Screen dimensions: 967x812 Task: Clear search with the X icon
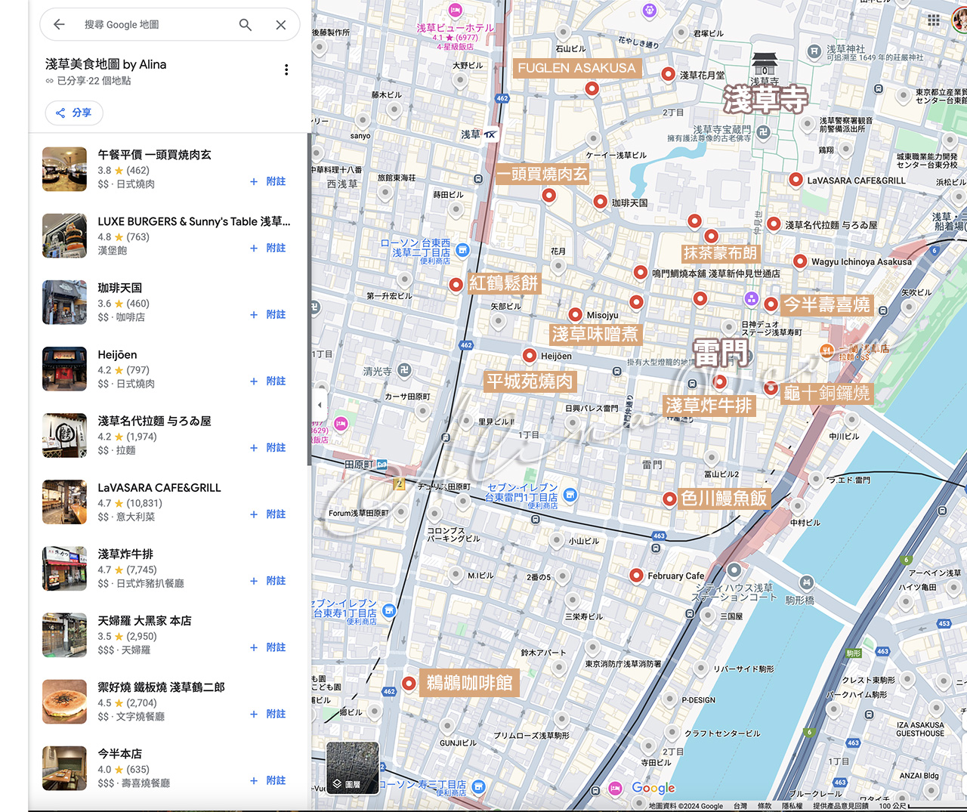(x=281, y=25)
